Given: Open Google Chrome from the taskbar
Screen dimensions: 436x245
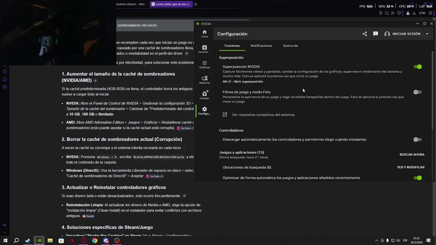Looking at the screenshot, I should [95, 241].
